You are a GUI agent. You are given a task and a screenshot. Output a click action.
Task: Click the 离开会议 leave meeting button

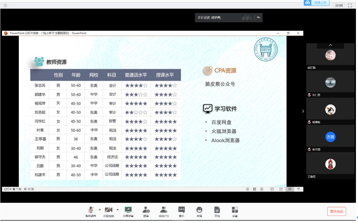(337, 211)
